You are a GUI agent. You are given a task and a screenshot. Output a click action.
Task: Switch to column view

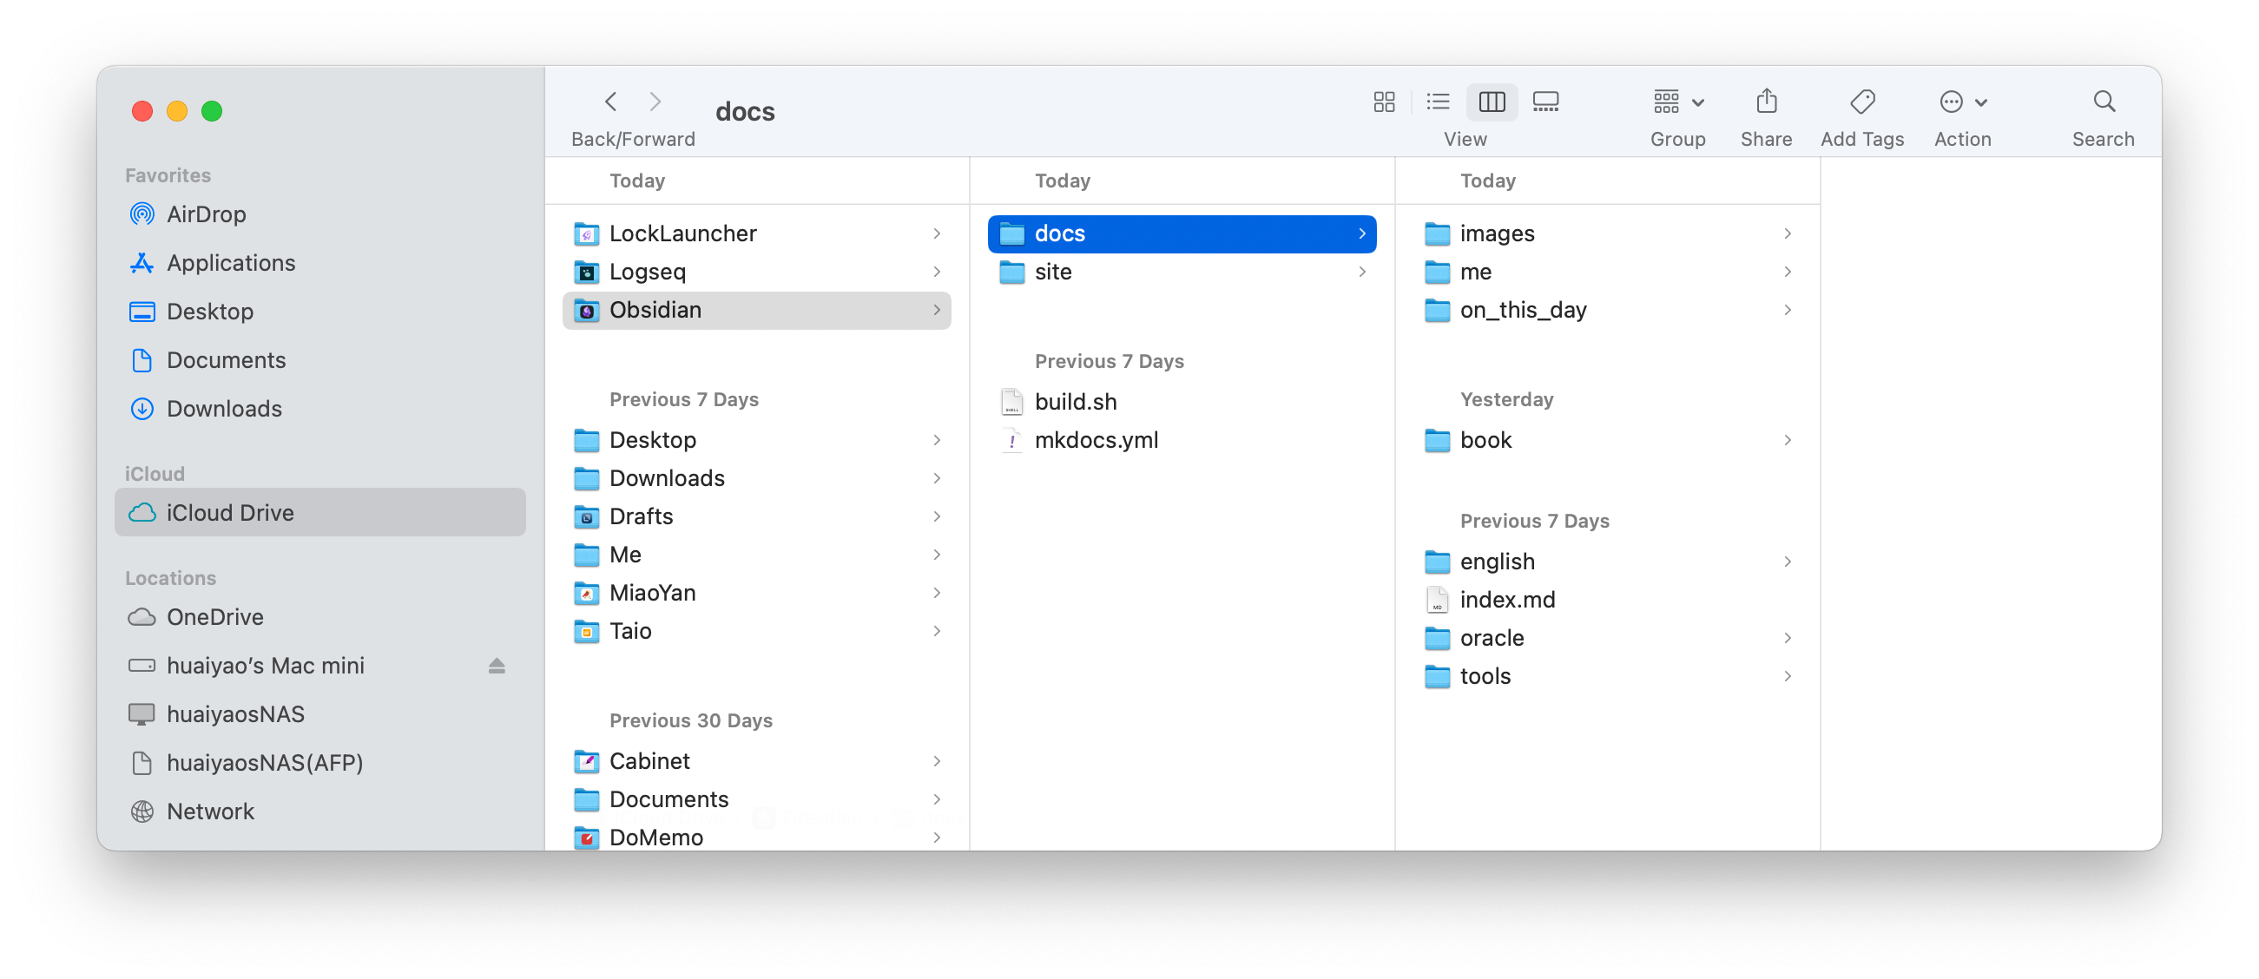coord(1492,102)
